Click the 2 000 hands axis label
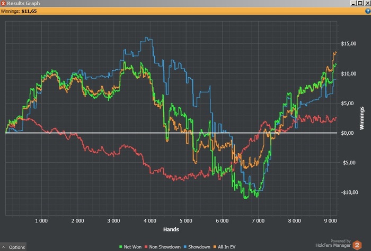This screenshot has width=371, height=251. click(x=77, y=221)
